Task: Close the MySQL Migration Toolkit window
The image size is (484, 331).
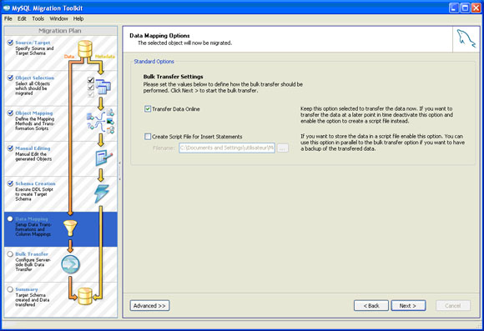Action: click(x=476, y=8)
